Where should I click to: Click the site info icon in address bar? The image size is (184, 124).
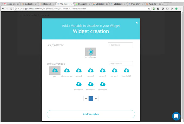pos(16,9)
